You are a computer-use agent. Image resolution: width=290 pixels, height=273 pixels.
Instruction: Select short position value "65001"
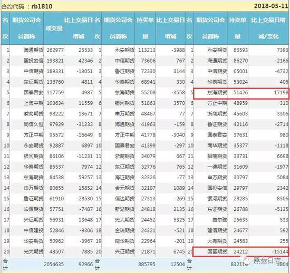240,71
